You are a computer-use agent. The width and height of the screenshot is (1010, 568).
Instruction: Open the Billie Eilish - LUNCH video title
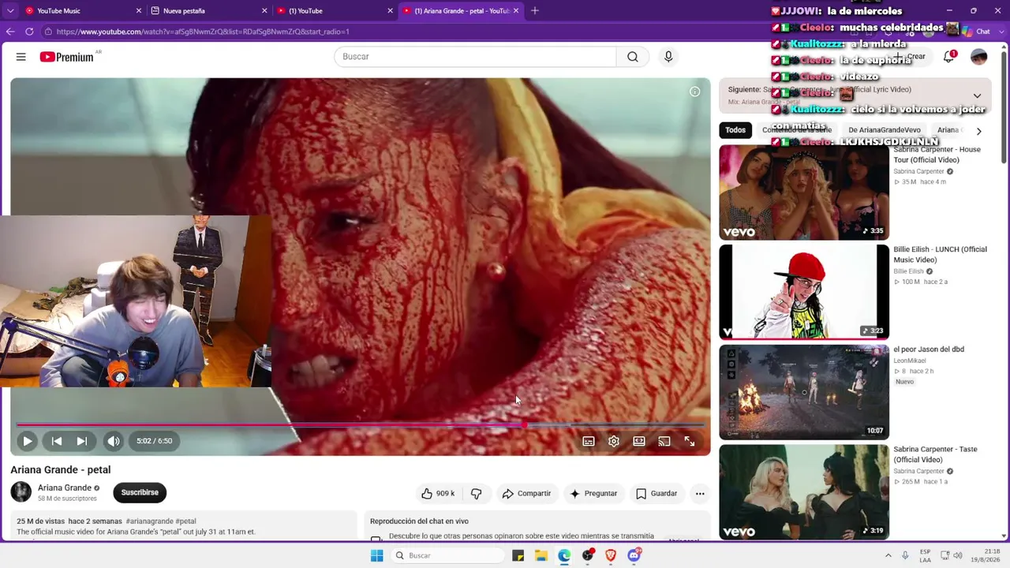[940, 255]
